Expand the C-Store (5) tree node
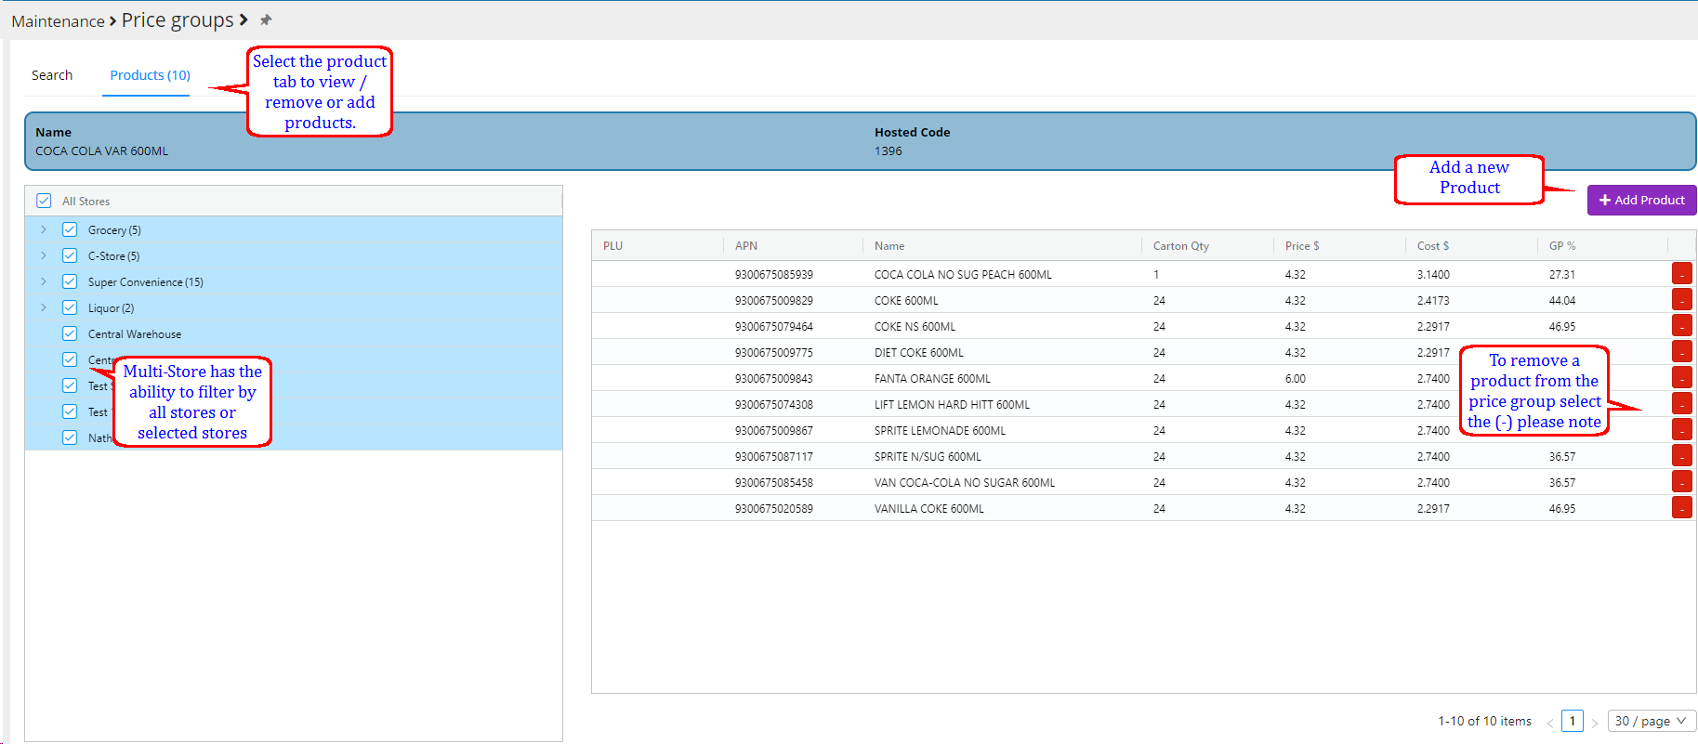Screen dimensions: 1698x744 [44, 255]
